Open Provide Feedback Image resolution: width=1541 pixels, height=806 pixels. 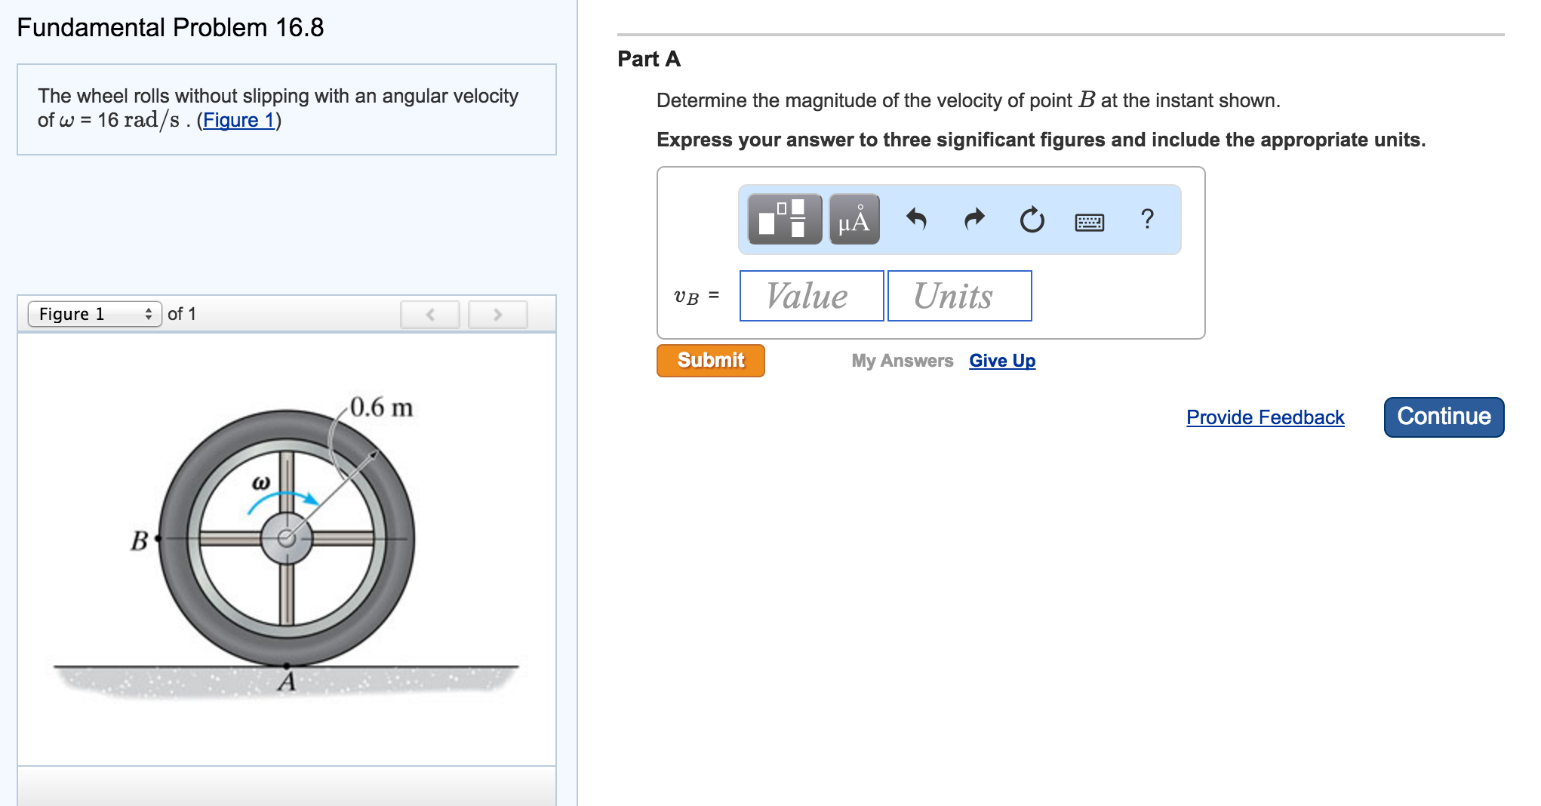1264,417
